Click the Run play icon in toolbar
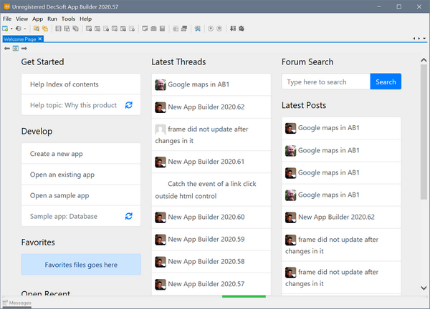 coord(210,29)
